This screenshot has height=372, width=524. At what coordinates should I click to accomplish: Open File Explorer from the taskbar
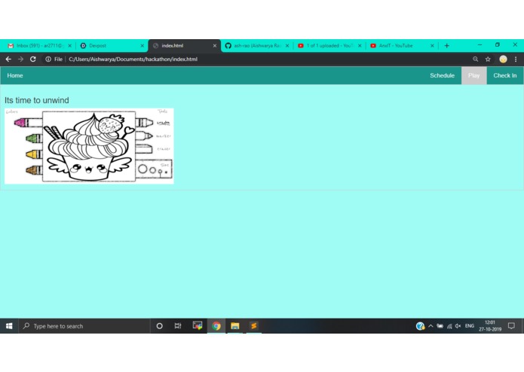235,326
